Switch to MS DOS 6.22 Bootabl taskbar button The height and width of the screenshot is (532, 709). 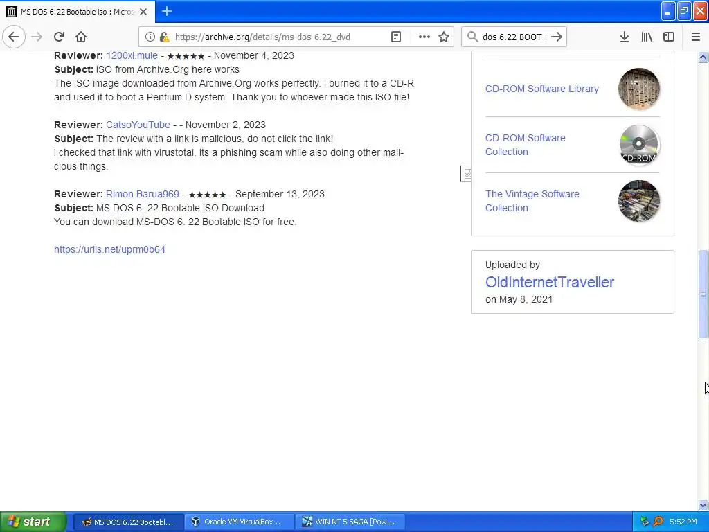pyautogui.click(x=128, y=522)
